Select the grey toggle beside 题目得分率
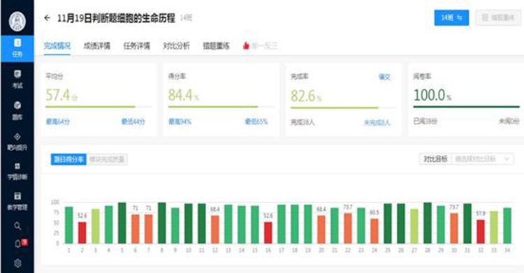This screenshot has width=524, height=273. click(x=107, y=159)
